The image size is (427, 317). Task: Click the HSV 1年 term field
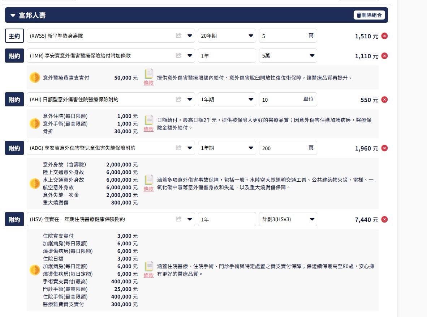click(227, 219)
